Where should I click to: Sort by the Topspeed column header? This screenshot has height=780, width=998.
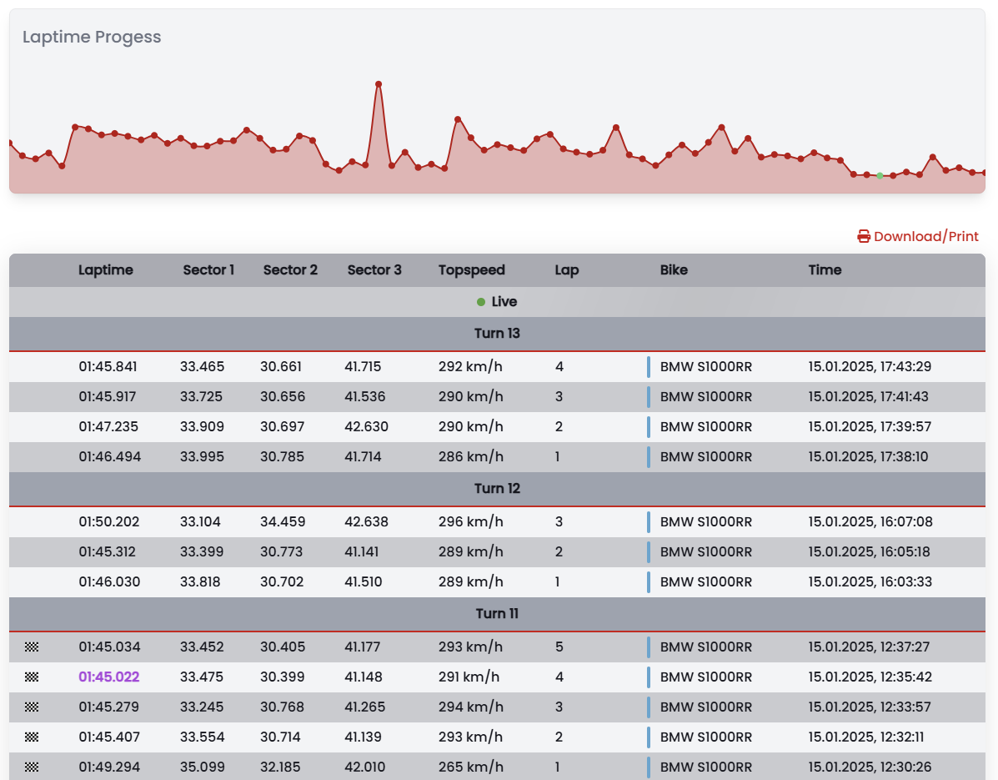point(471,270)
